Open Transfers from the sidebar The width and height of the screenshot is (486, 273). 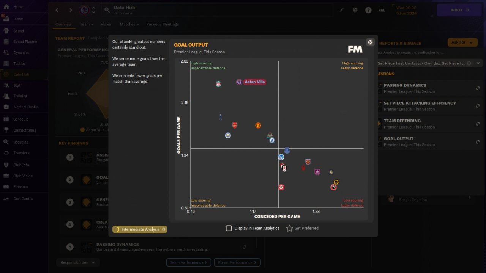click(x=21, y=153)
